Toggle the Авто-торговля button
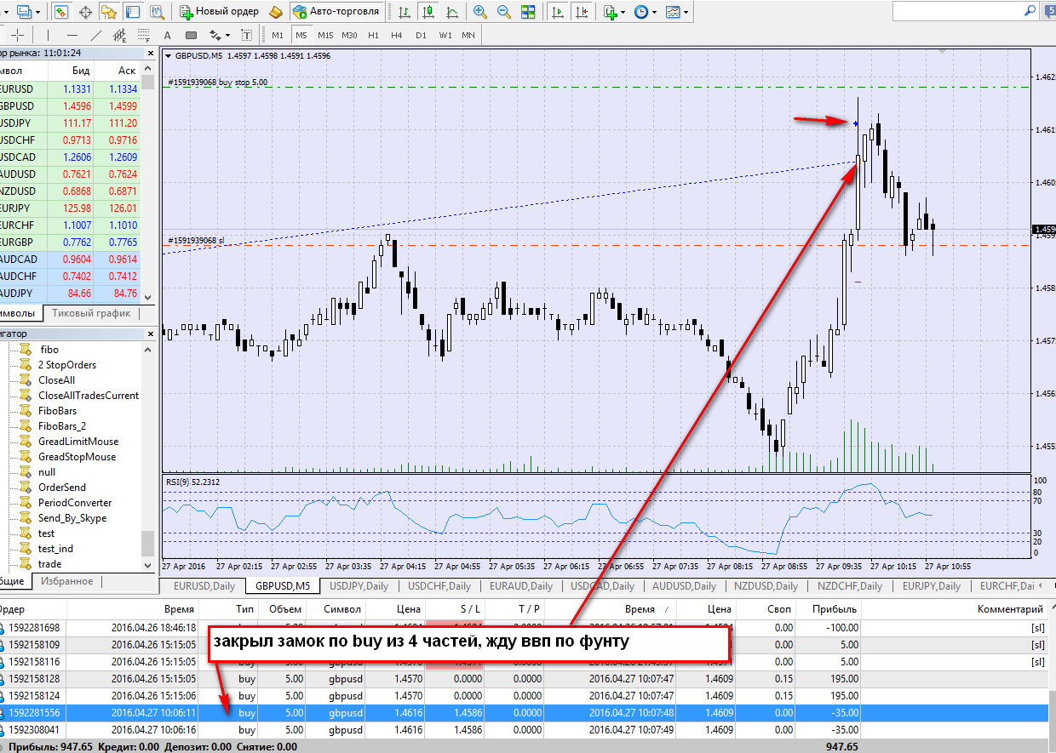 [x=336, y=12]
